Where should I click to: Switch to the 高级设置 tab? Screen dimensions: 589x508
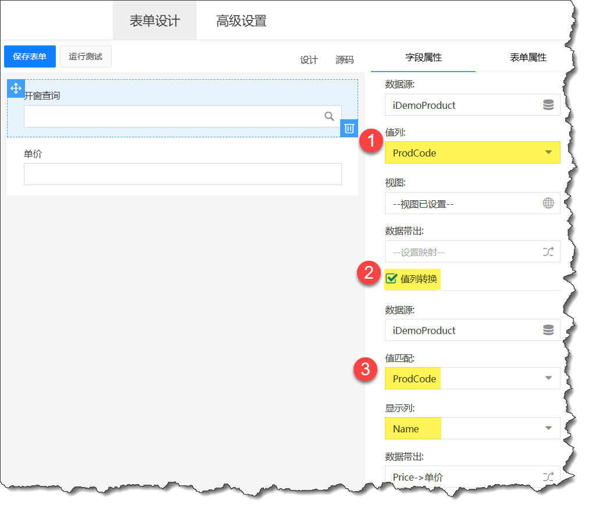241,22
